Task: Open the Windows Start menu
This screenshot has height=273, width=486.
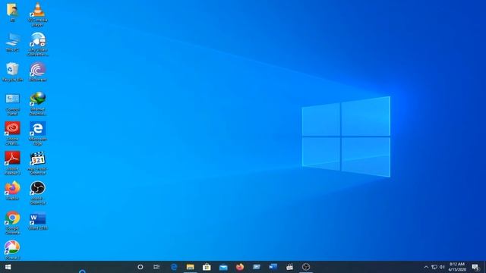Action: pyautogui.click(x=8, y=267)
